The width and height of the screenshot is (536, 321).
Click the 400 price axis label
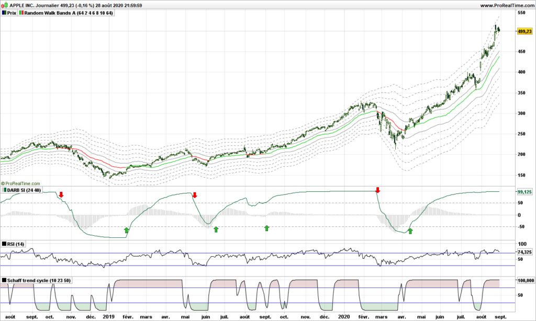click(521, 72)
